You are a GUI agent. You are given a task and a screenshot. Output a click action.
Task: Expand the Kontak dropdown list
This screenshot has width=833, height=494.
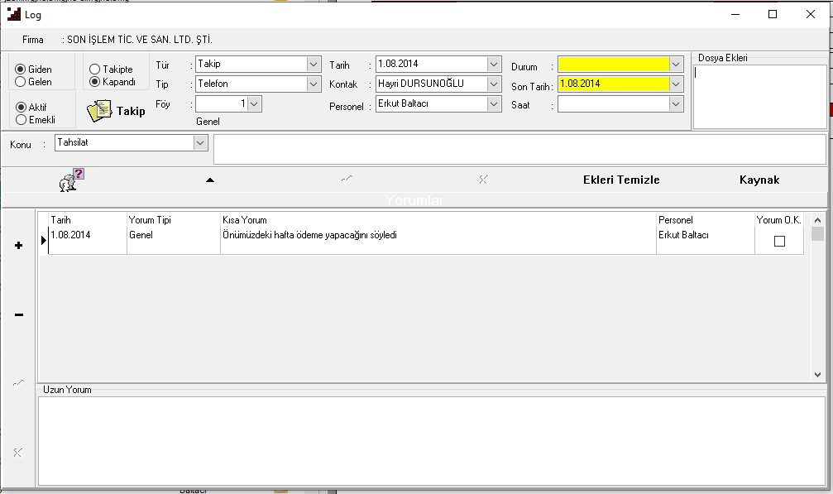click(x=494, y=84)
